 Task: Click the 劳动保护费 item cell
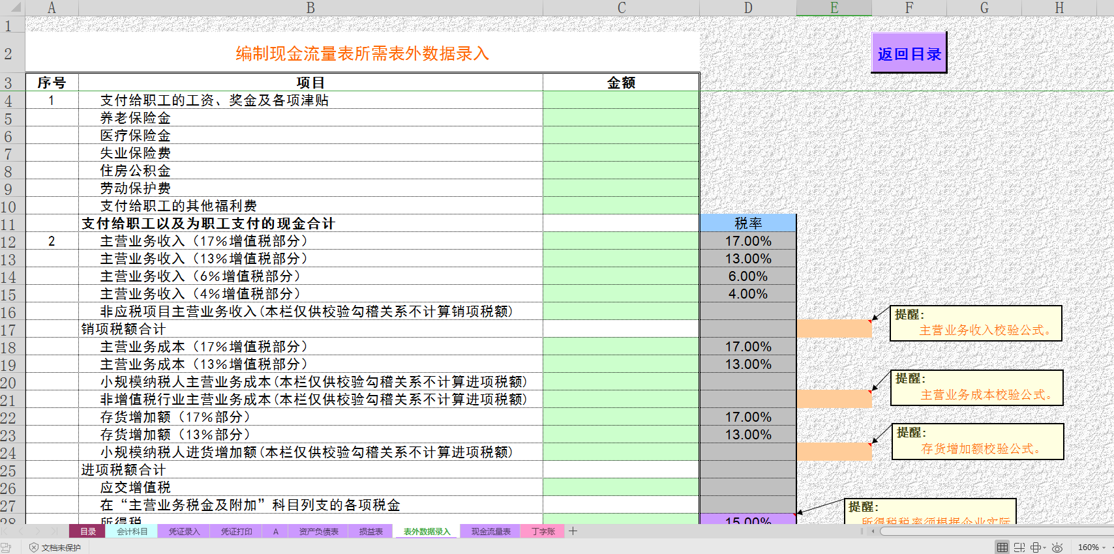pyautogui.click(x=310, y=188)
